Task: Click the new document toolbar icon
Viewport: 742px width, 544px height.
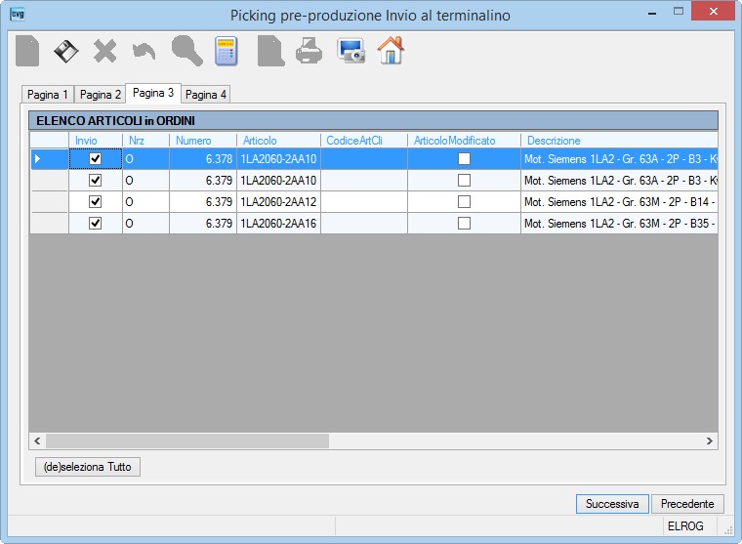Action: click(27, 51)
